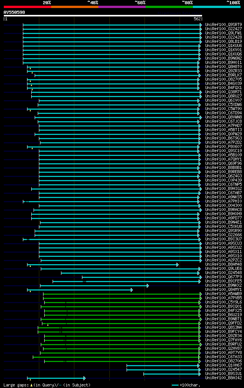Select hit UniRef100_Q1KUU6
Viewport: 244px width, 388px height.
(223, 46)
